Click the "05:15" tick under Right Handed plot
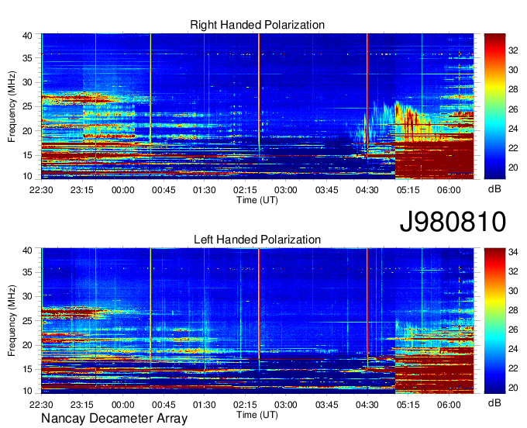Viewport: 527px width, 428px height. click(x=408, y=190)
